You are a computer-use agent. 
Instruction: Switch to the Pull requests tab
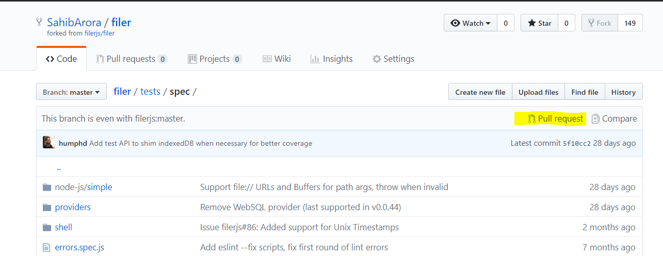(132, 59)
